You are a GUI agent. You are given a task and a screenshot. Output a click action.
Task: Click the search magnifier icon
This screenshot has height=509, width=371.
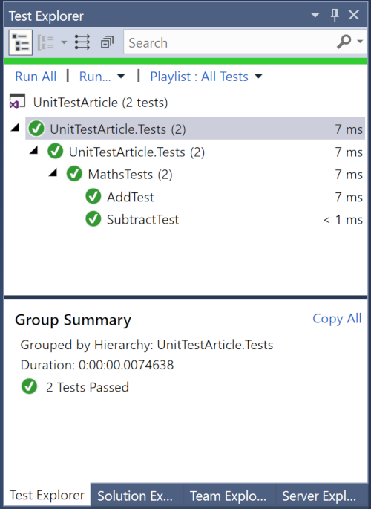coord(344,42)
